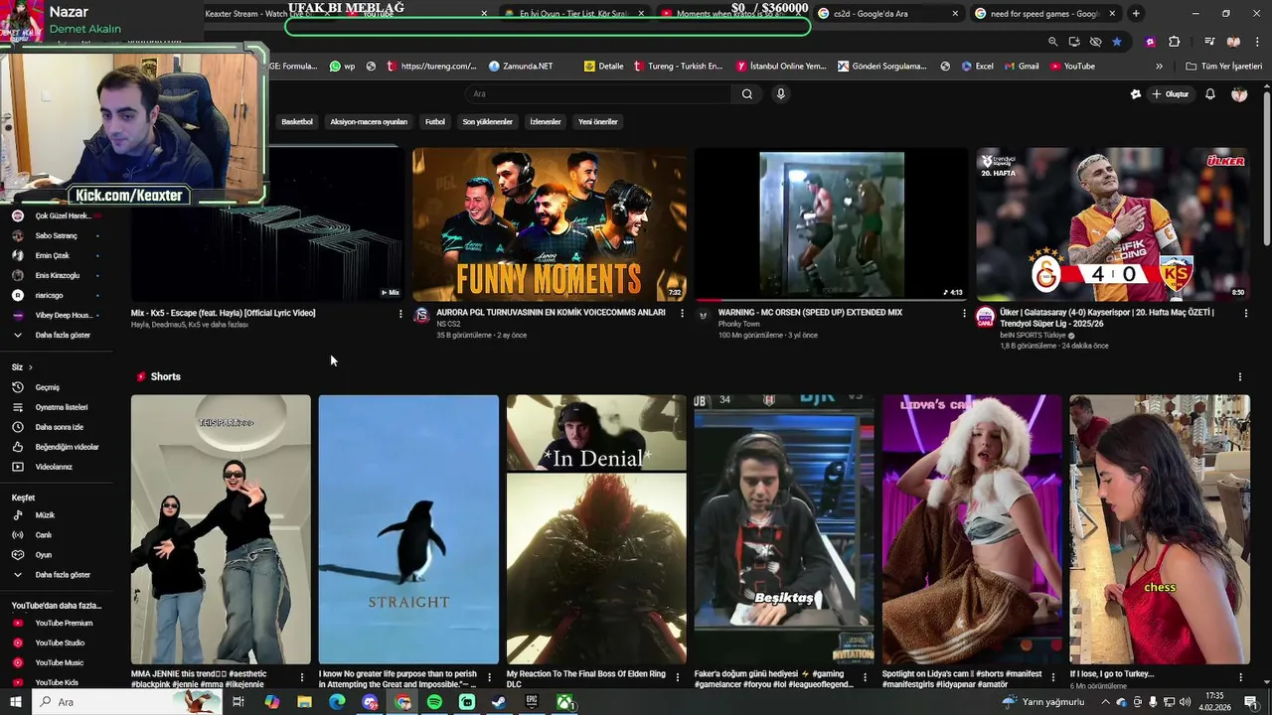Select the Futbol filter chip

pyautogui.click(x=435, y=122)
